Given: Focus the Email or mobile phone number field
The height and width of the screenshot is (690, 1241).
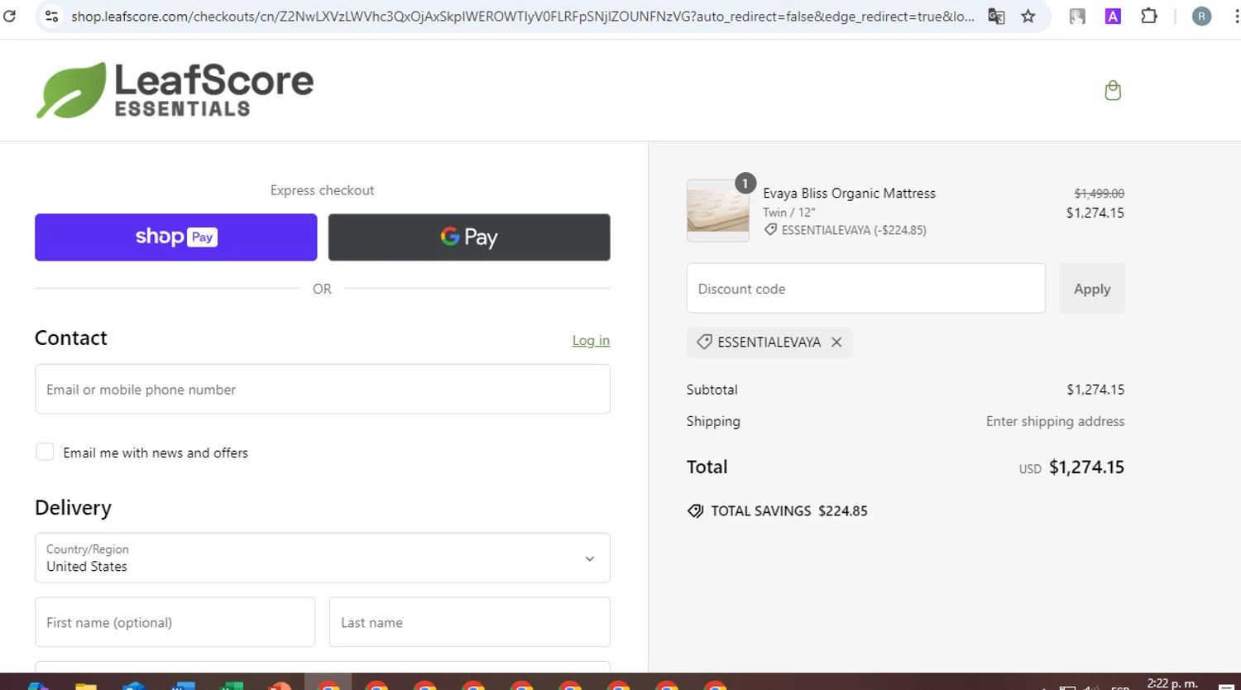Looking at the screenshot, I should click(x=323, y=389).
